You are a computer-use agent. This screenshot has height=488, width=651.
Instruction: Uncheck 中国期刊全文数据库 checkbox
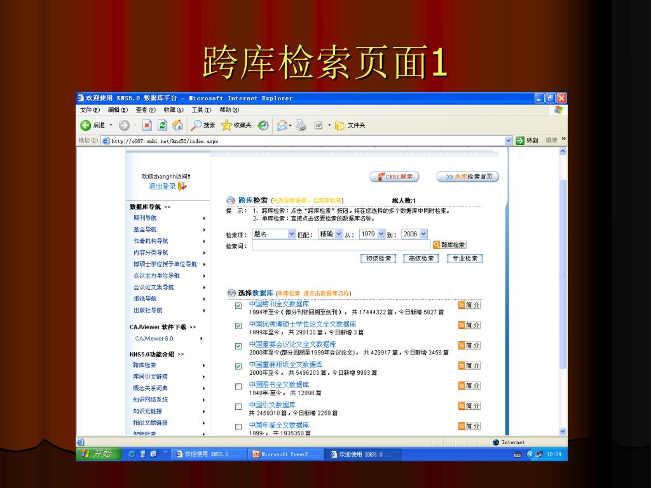tap(238, 306)
